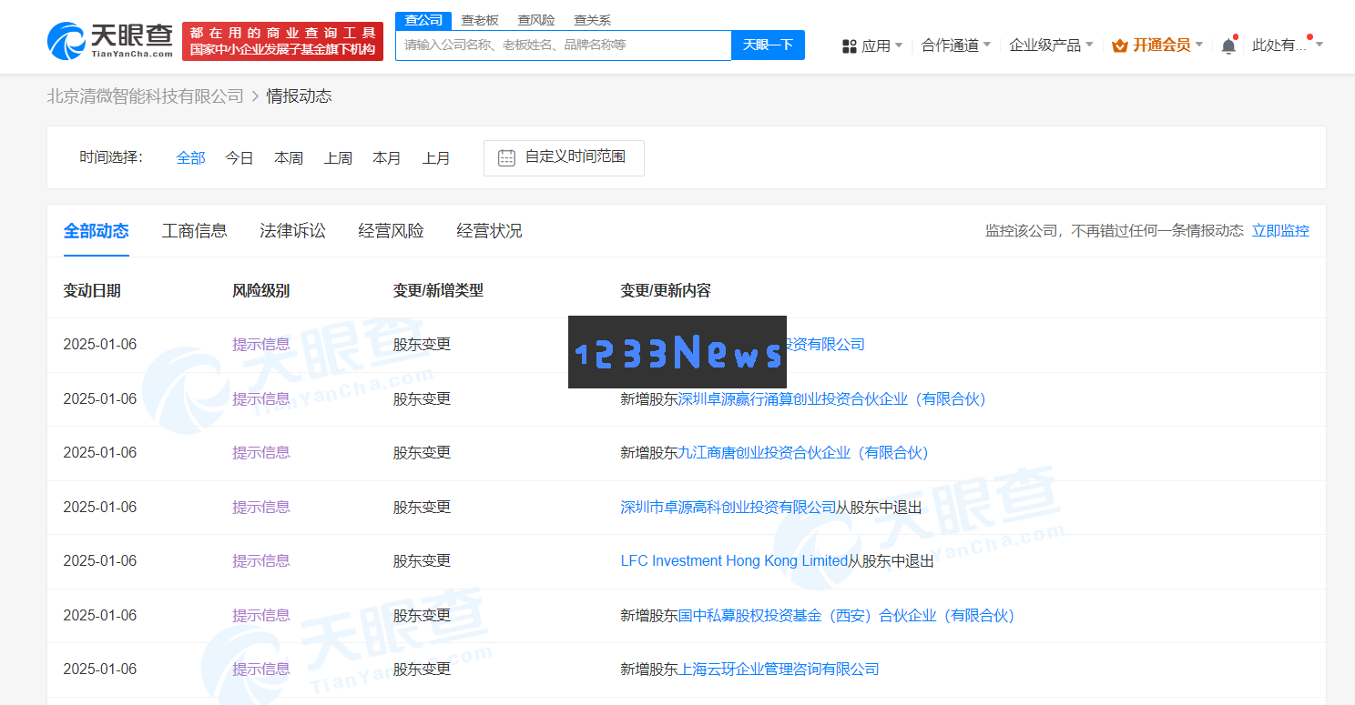Select 全部 time filter

tap(191, 158)
